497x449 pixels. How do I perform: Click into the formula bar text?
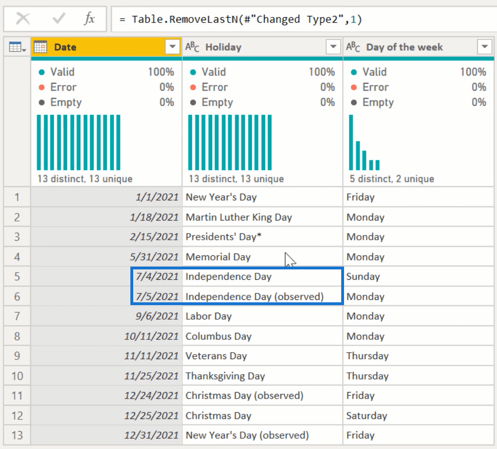pos(240,19)
